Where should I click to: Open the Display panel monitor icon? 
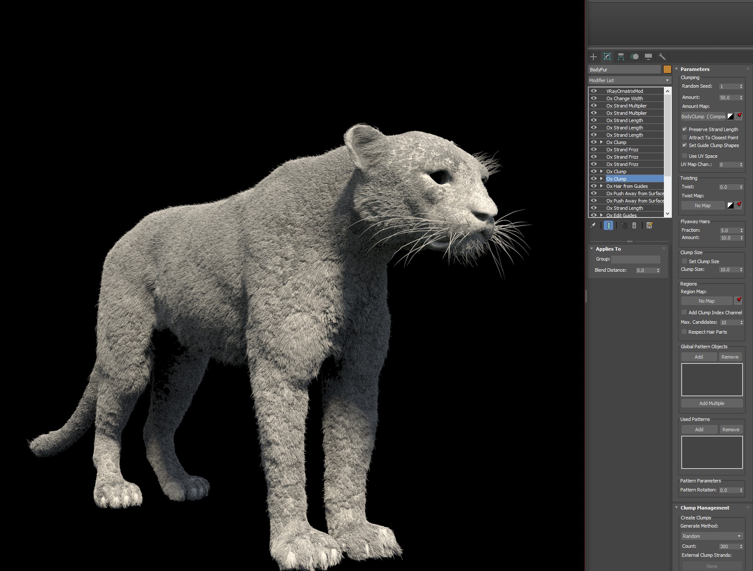click(648, 57)
